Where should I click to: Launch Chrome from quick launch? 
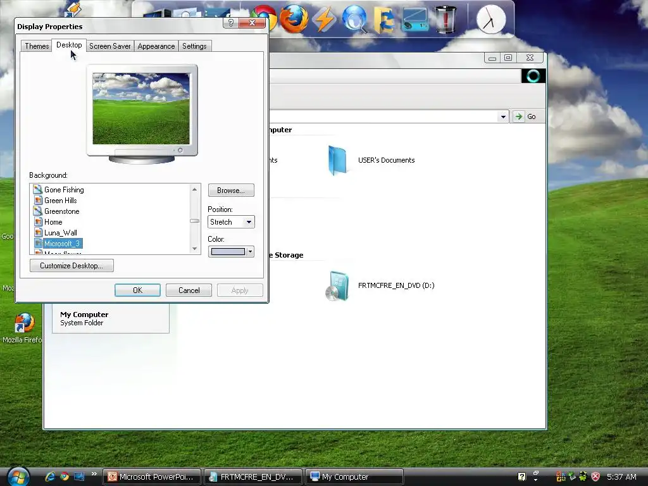(x=65, y=477)
